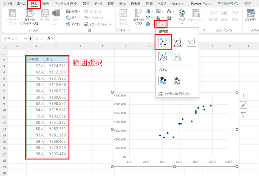Click the cell showing ¥215,942

(56, 110)
